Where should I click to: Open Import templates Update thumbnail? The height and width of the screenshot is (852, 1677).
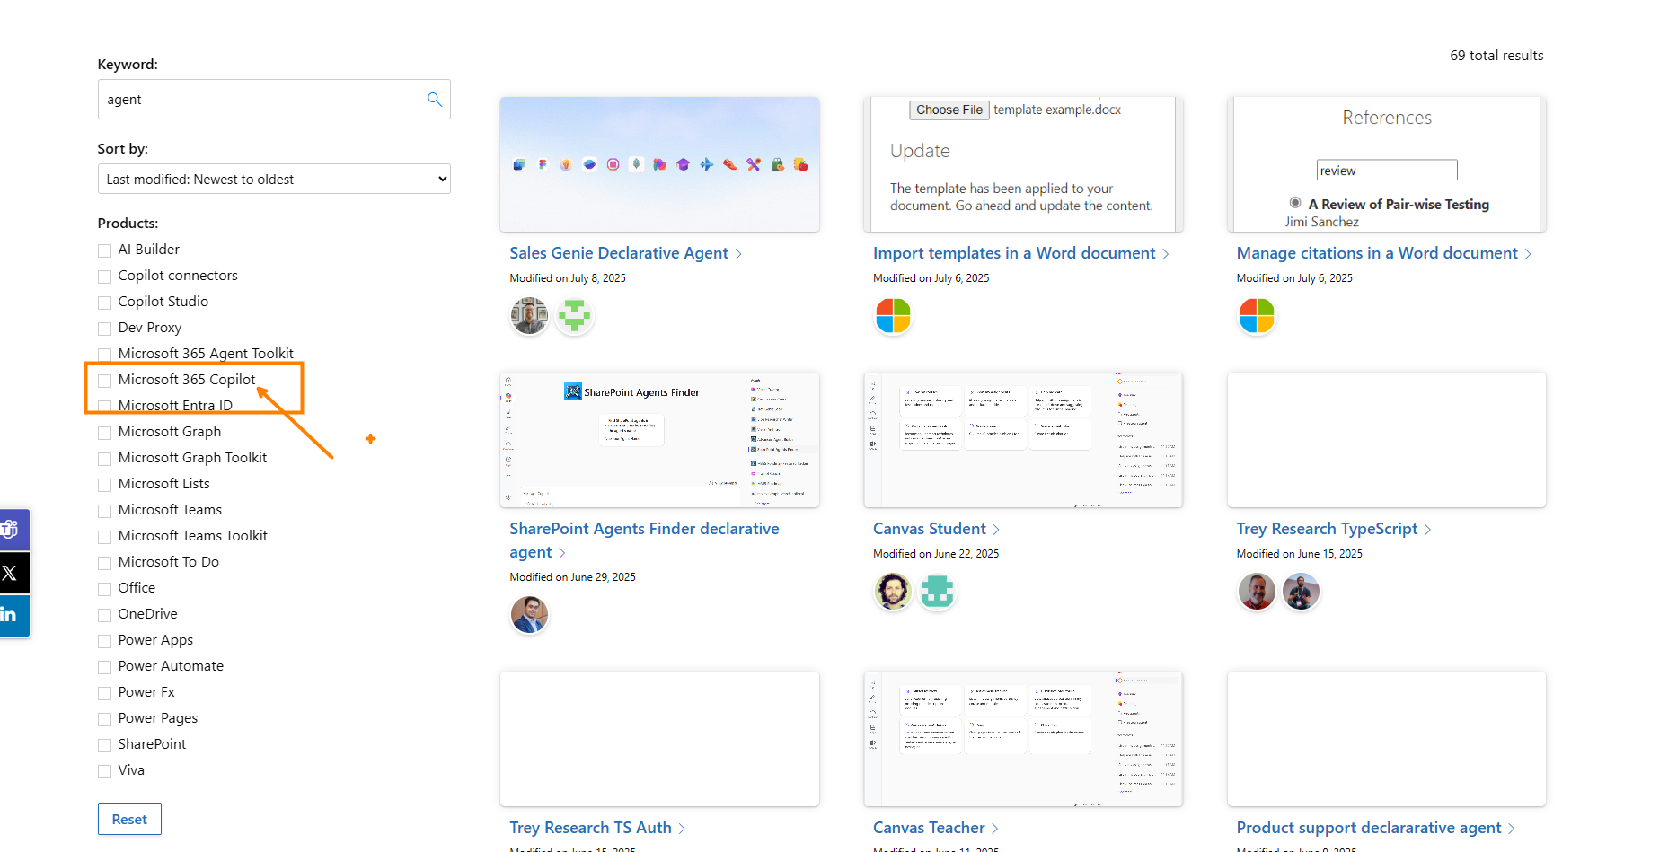[1023, 164]
